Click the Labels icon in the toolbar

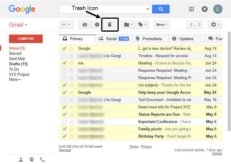[141, 24]
